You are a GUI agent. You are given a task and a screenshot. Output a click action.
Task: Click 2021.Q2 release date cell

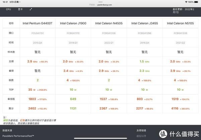(x=180, y=43)
